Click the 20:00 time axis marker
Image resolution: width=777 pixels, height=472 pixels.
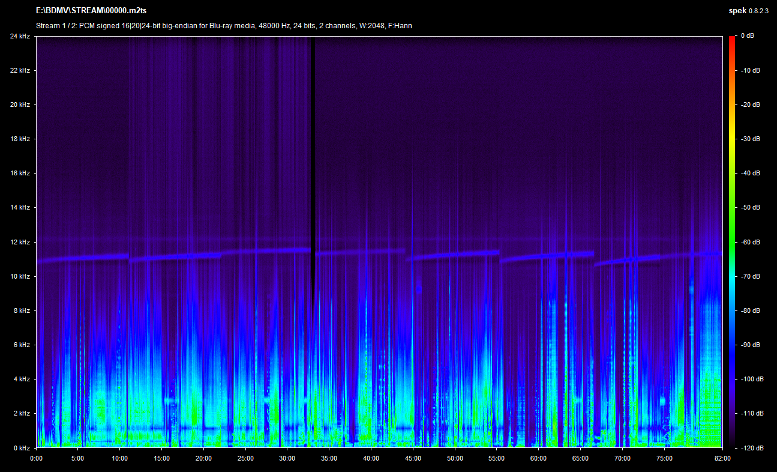coord(203,458)
